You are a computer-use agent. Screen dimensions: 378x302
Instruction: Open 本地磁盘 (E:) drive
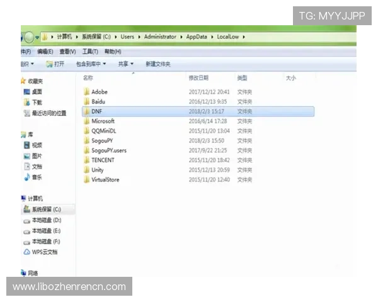(42, 231)
